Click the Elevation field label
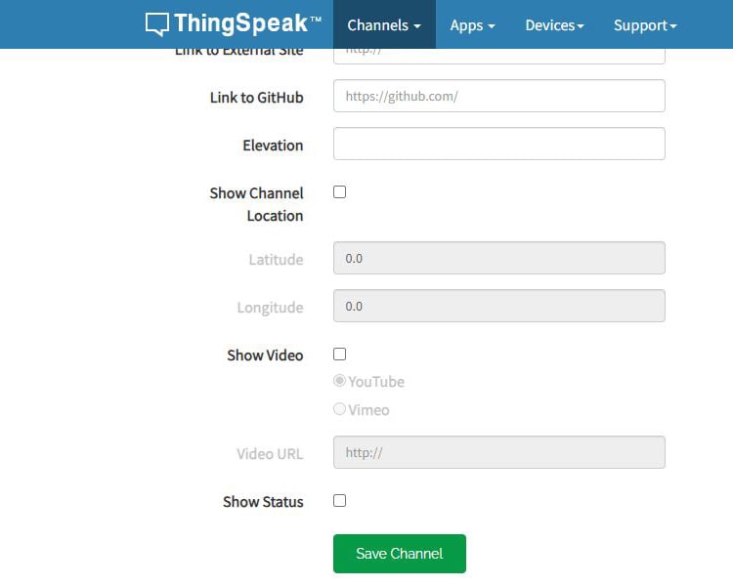The image size is (733, 585). click(x=273, y=146)
